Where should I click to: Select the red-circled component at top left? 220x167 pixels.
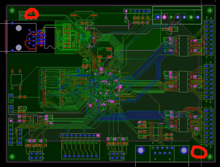click(31, 14)
